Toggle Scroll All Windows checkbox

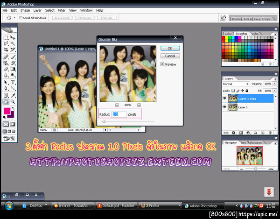pos(21,18)
